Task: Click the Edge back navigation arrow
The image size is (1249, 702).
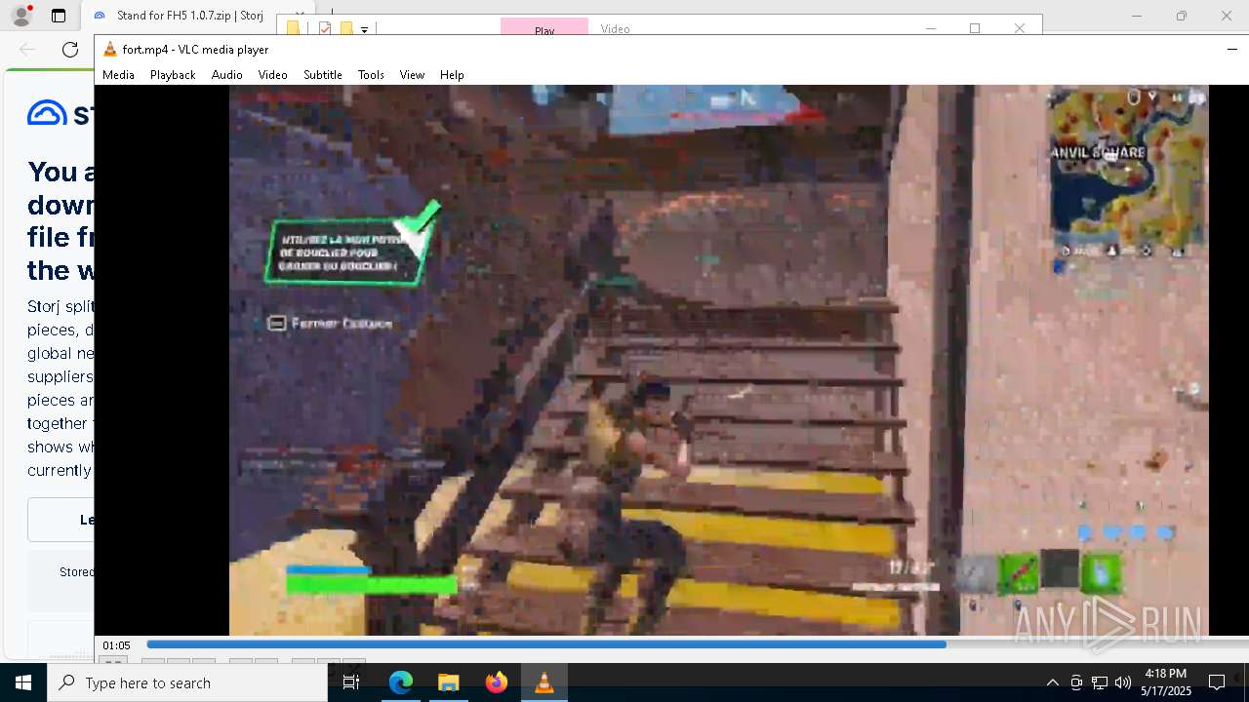Action: pos(27,50)
